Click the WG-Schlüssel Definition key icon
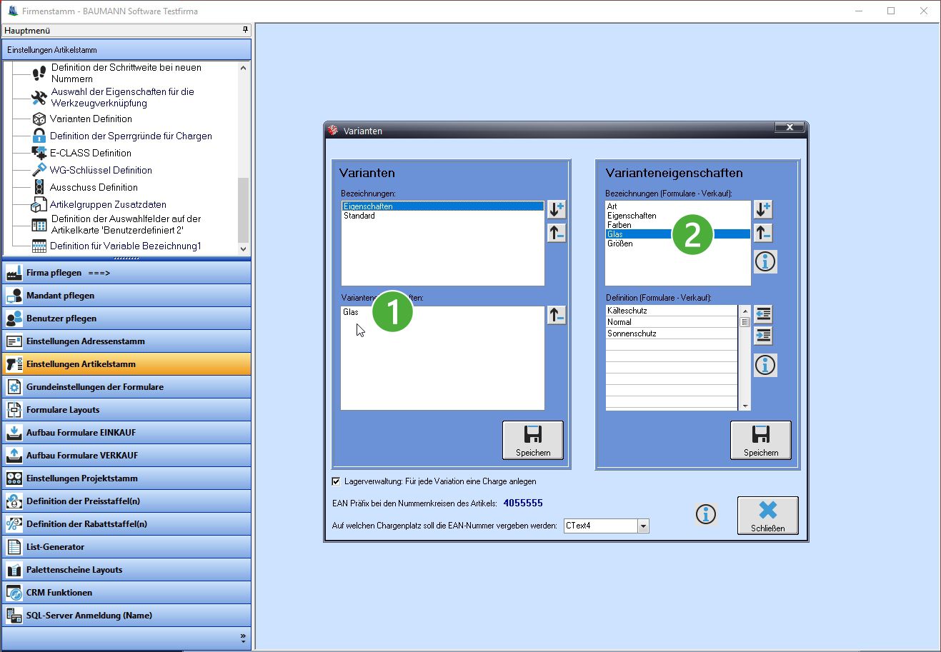This screenshot has height=652, width=941. pyautogui.click(x=39, y=170)
